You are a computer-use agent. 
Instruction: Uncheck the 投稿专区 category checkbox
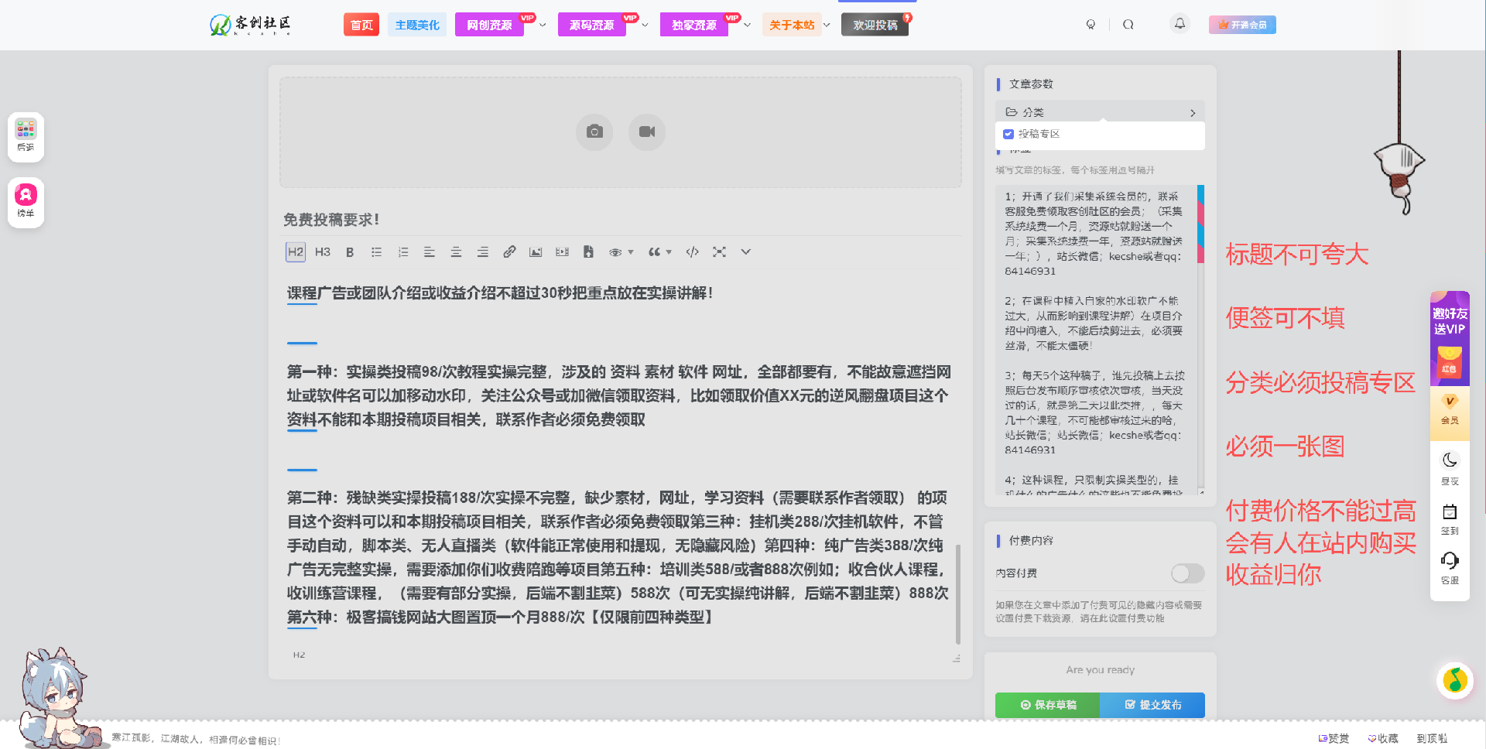point(1008,134)
